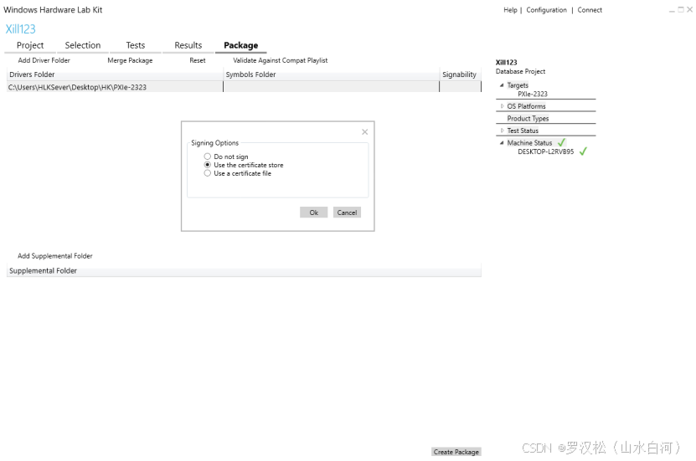This screenshot has height=461, width=696.
Task: Confirm signing options with Ok
Action: click(x=313, y=213)
